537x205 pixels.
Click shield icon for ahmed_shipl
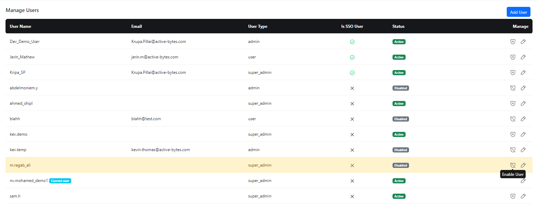coord(513,103)
